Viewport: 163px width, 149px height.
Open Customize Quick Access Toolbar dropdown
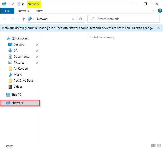point(23,4)
